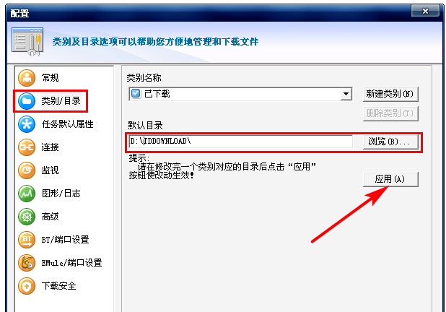This screenshot has height=312, width=446.
Task: Open the 监视 eye icon
Action: [27, 170]
